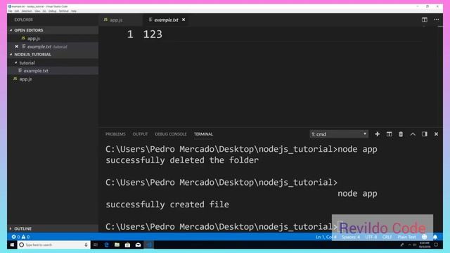
Task: Switch to the app.js editor tab
Action: click(x=116, y=20)
